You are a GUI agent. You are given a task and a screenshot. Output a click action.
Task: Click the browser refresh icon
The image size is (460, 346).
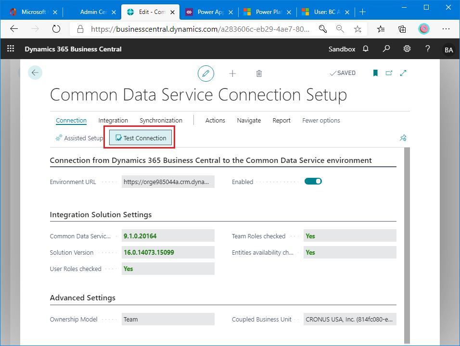[x=56, y=29]
